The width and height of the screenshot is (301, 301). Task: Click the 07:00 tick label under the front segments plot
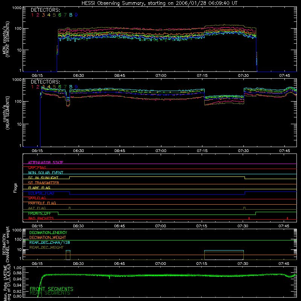[x=161, y=76]
